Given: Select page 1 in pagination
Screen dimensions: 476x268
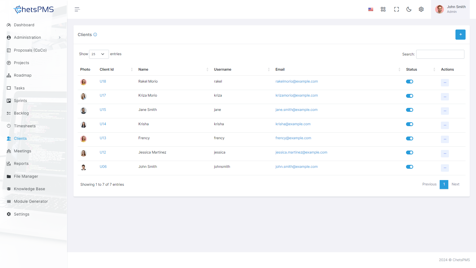Looking at the screenshot, I should pyautogui.click(x=444, y=184).
